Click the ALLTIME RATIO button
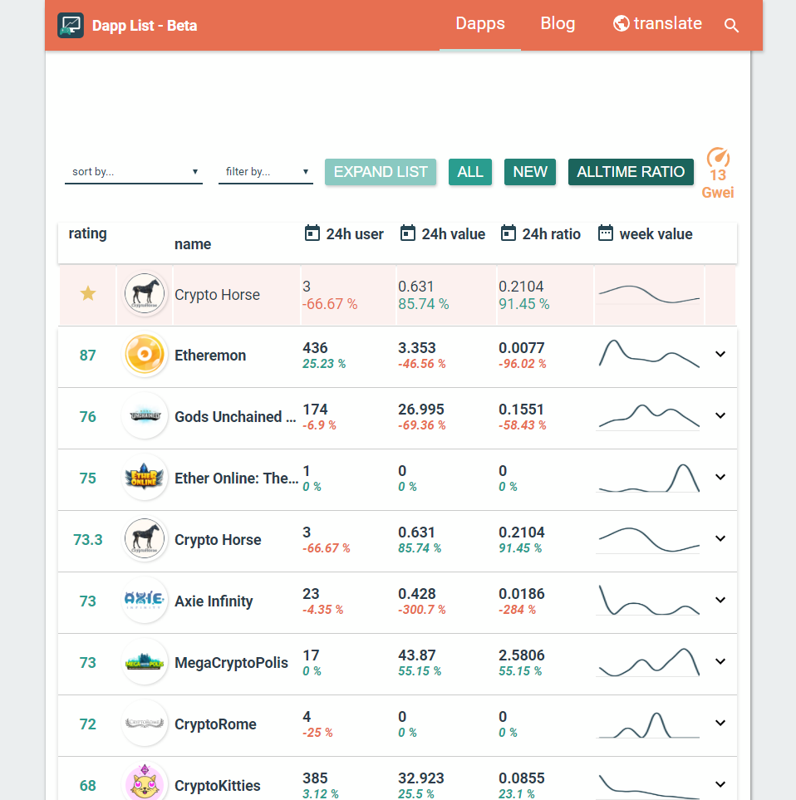 (x=631, y=172)
